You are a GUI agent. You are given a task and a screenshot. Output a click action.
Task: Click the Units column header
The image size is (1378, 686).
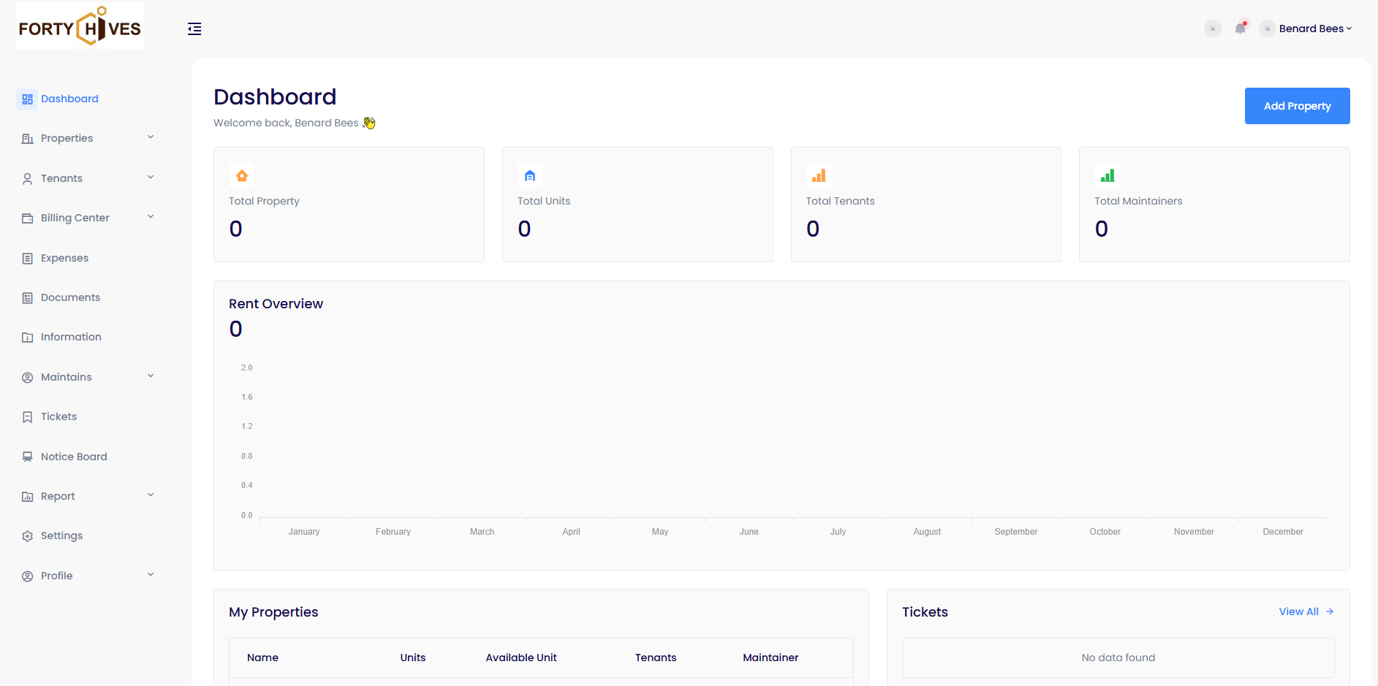point(413,658)
